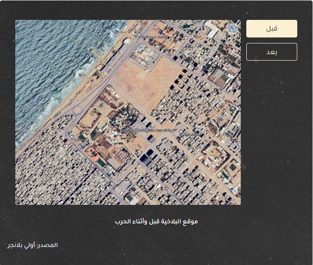Click the blue swimming pool near the resort
This screenshot has width=313, height=265.
[139, 48]
